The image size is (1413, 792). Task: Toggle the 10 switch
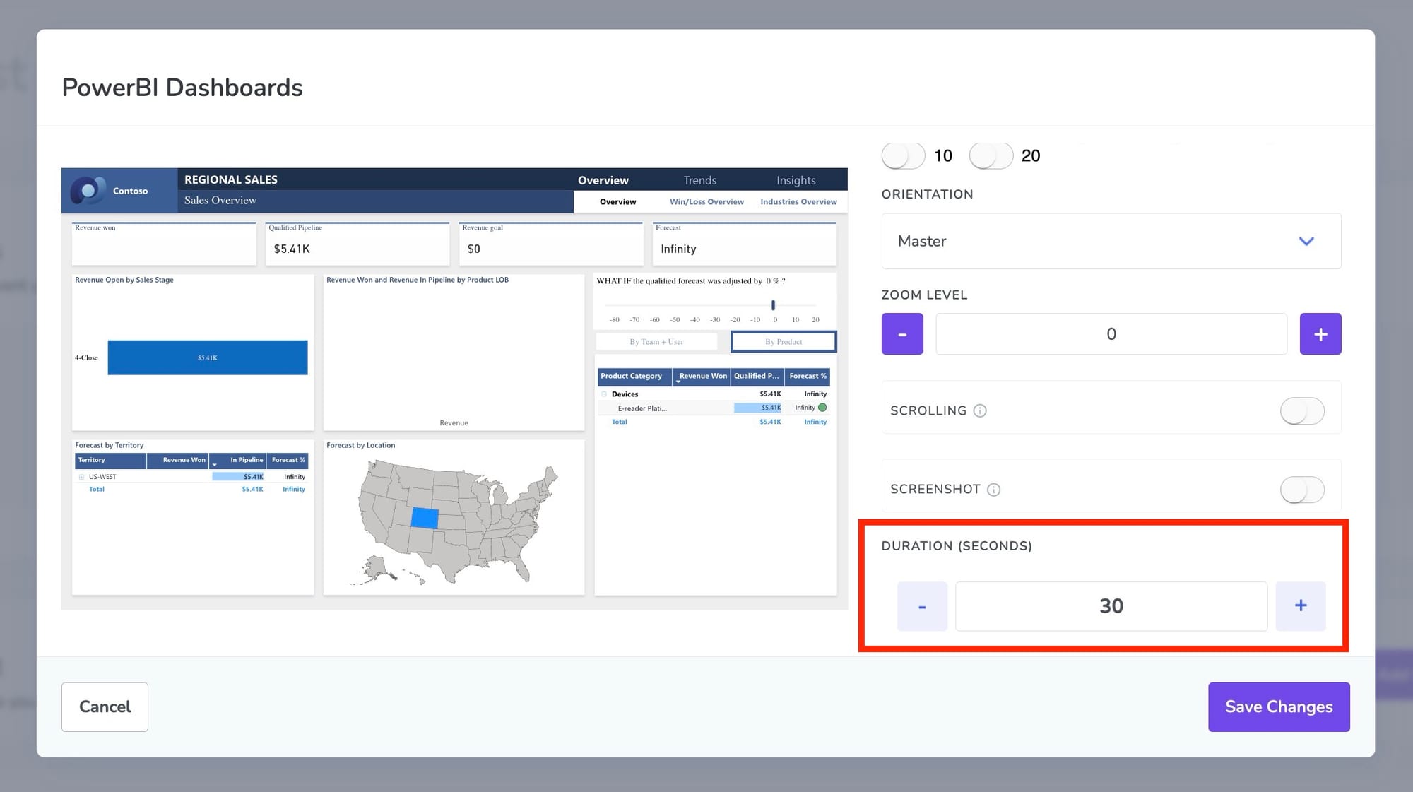[903, 155]
